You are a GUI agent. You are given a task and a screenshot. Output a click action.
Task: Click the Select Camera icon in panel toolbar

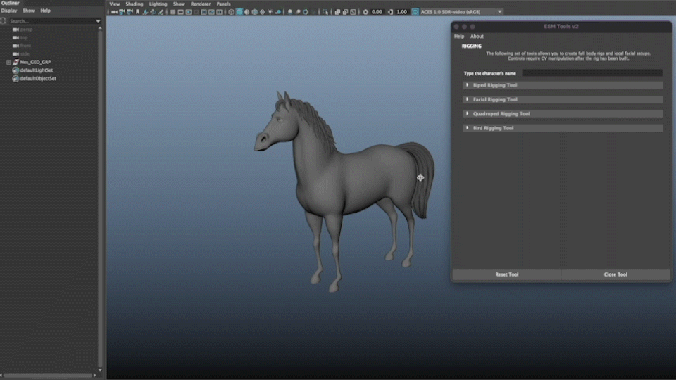click(114, 12)
